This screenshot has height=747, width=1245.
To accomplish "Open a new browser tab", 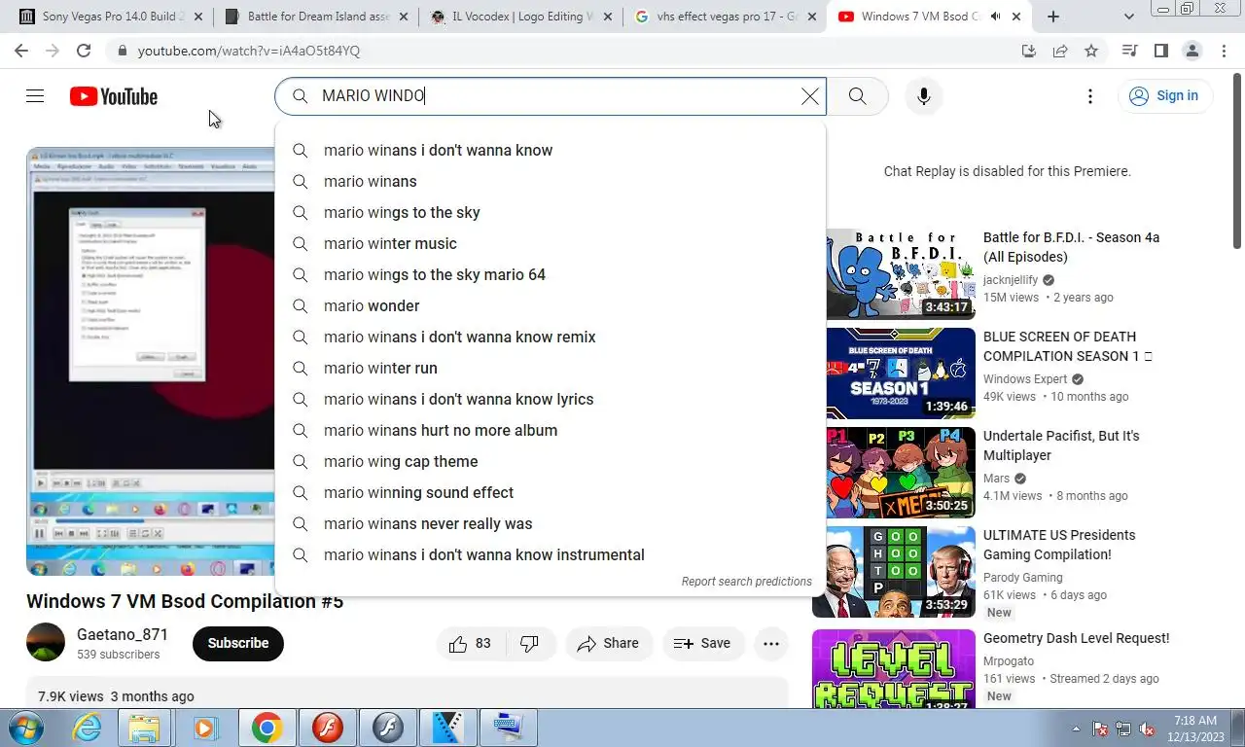I will point(1053,17).
